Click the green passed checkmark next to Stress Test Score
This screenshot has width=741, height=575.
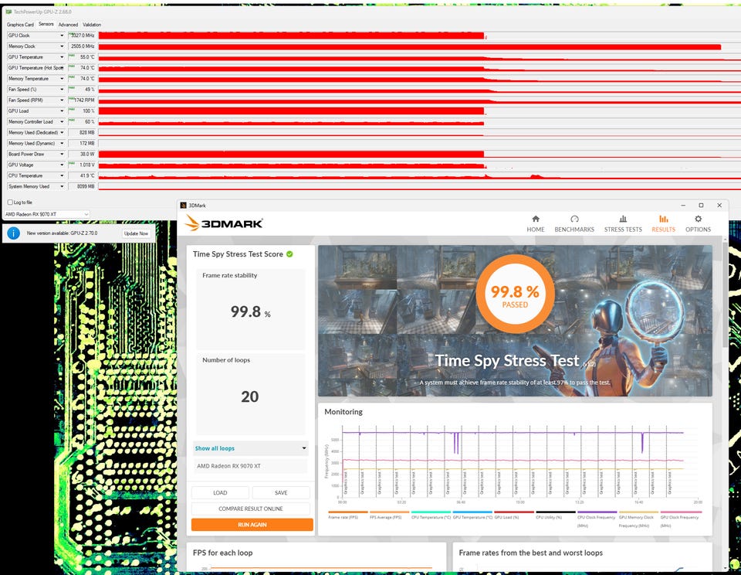pyautogui.click(x=289, y=254)
